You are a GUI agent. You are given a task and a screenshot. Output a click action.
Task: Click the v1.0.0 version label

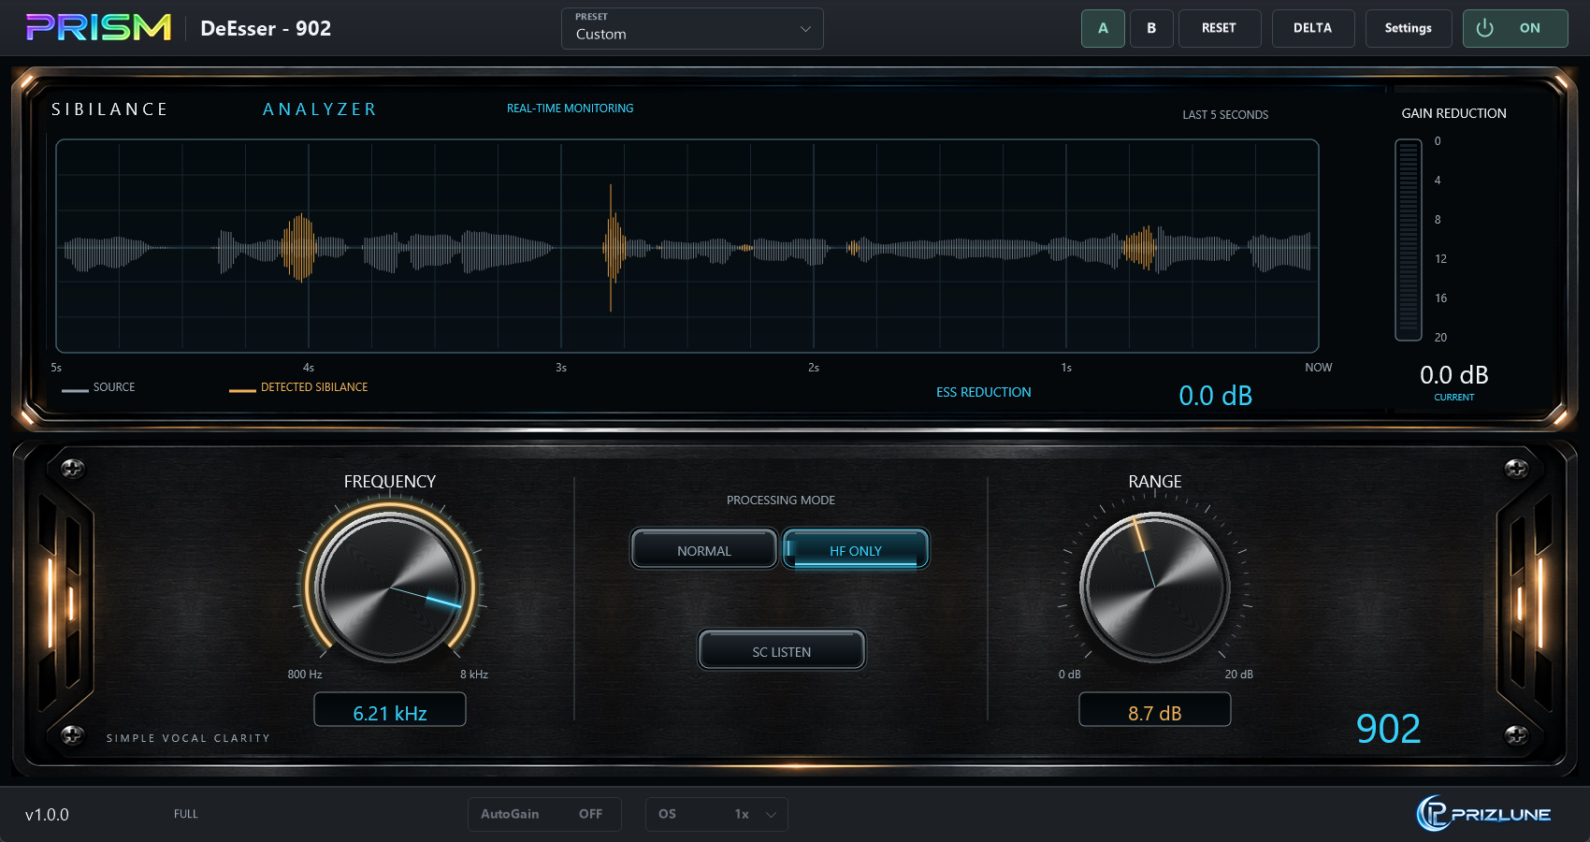pos(47,815)
